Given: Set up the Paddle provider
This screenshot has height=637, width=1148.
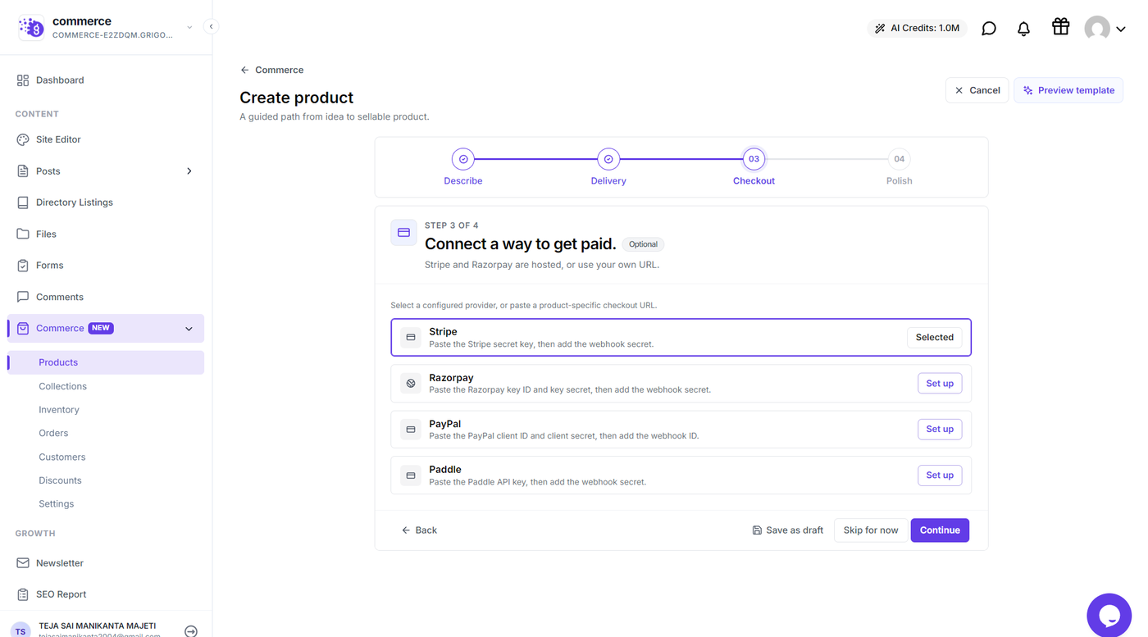Looking at the screenshot, I should point(939,475).
